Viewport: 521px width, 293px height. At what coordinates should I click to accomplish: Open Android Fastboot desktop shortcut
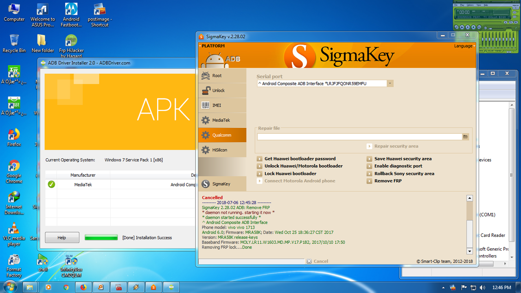point(71,15)
